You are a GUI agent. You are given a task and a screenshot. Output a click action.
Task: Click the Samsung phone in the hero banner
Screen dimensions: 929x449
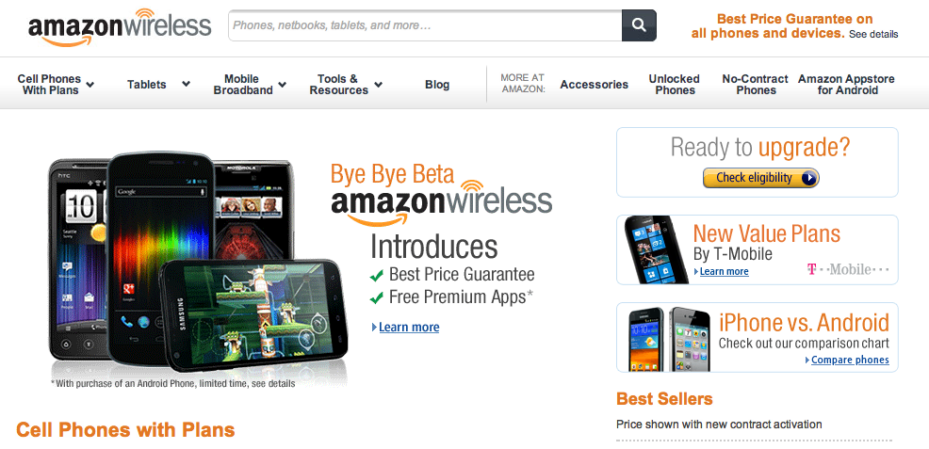253,314
